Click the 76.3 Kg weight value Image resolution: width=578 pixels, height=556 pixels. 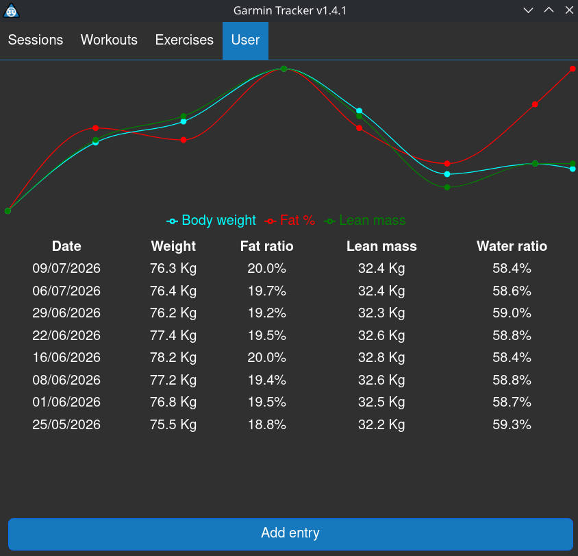(x=173, y=269)
